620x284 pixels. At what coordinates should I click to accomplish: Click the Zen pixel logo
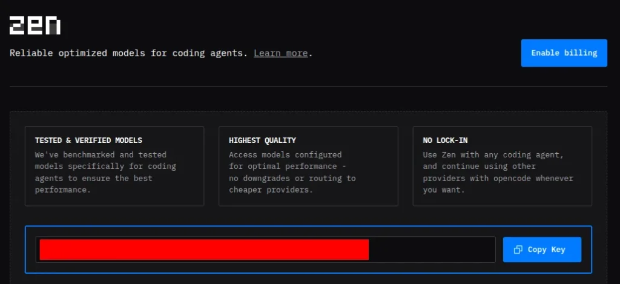(35, 25)
